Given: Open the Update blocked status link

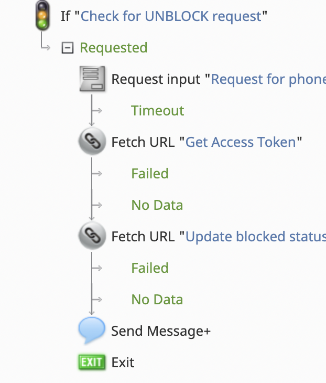Looking at the screenshot, I should (x=255, y=237).
